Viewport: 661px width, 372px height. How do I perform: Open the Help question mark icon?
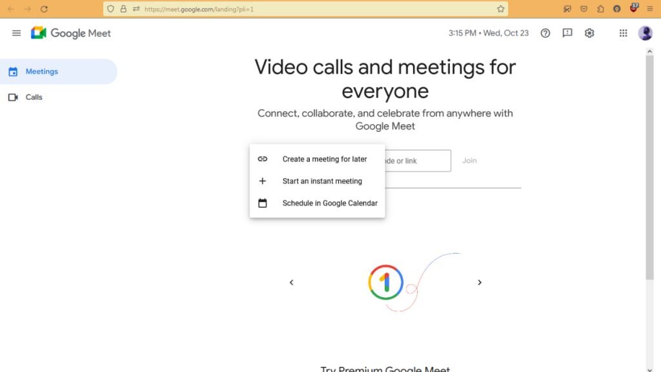pos(545,33)
